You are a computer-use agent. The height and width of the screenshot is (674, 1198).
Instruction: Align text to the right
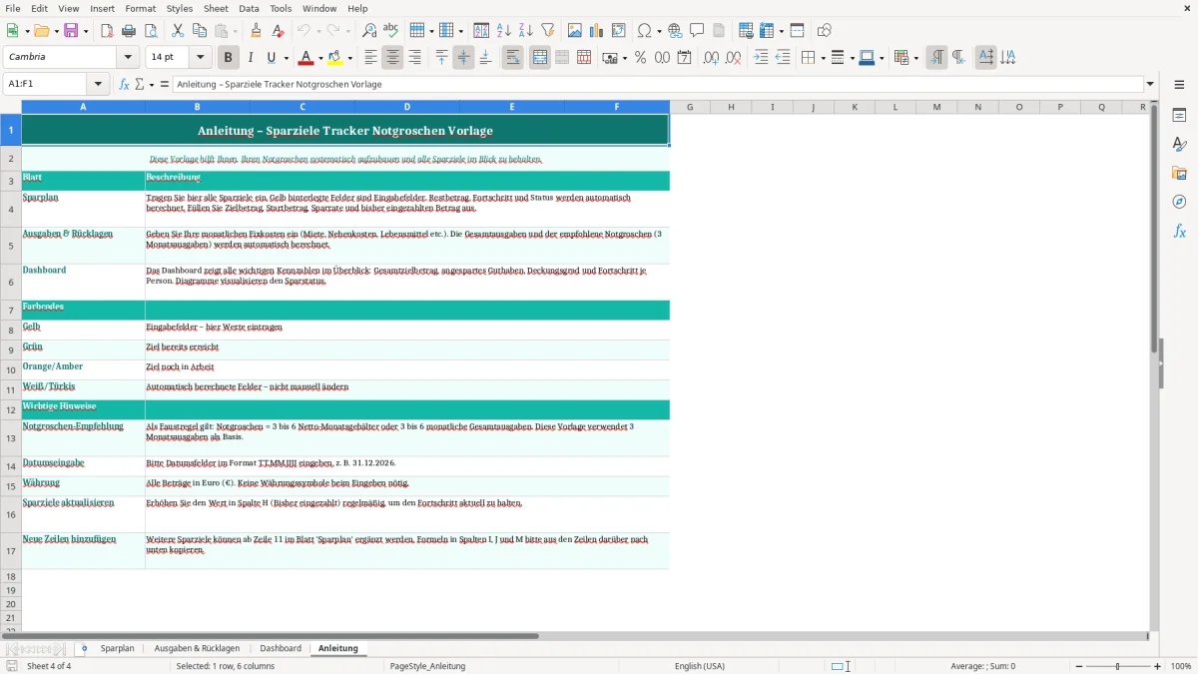tap(414, 58)
